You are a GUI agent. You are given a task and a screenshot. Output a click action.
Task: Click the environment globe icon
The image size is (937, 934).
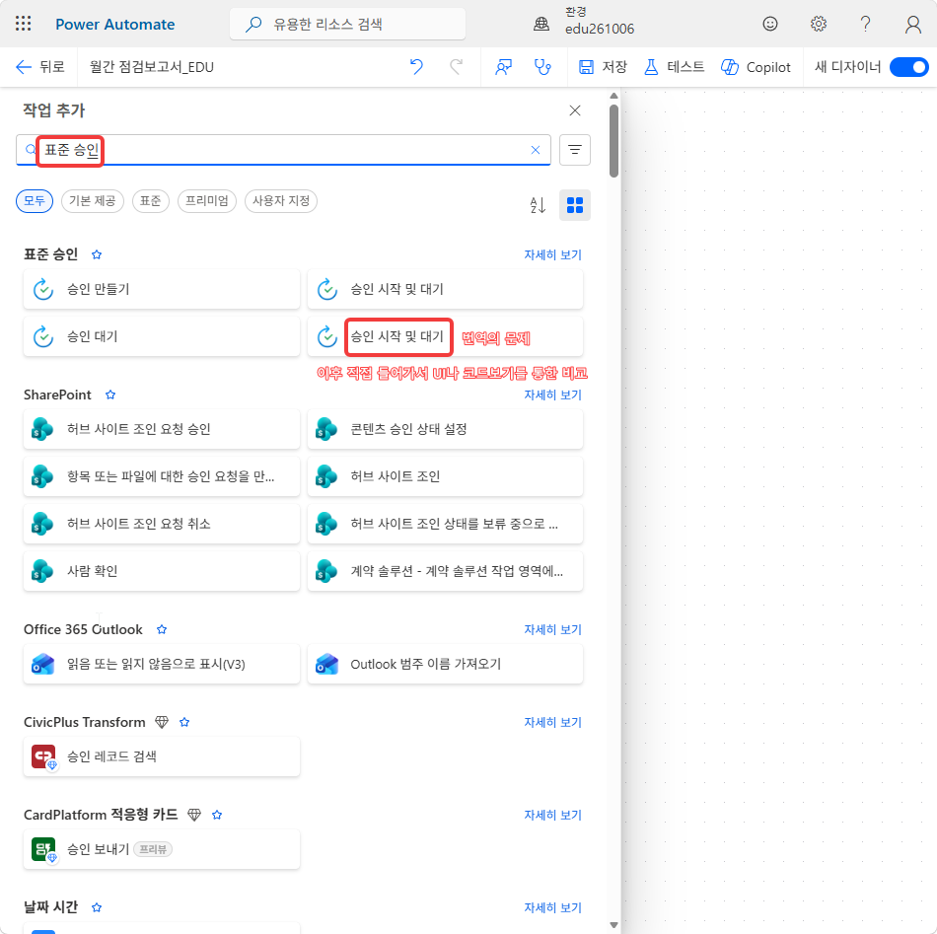coord(541,24)
